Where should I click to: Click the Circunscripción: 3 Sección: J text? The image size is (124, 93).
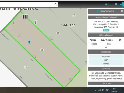(106, 24)
